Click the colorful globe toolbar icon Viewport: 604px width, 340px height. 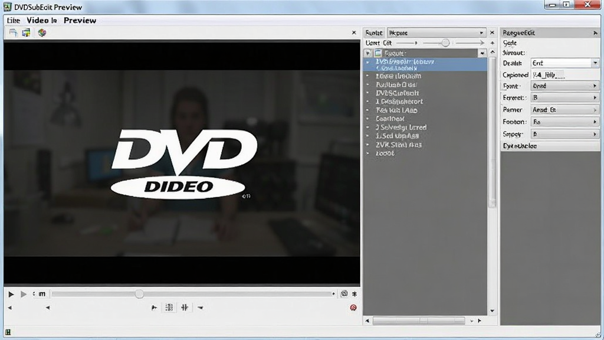[x=42, y=33]
